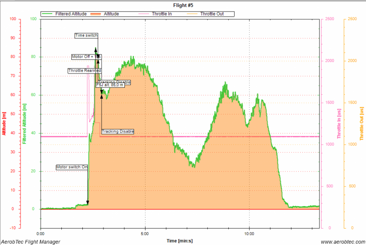Click the Motor switch On annotation

tap(72, 167)
